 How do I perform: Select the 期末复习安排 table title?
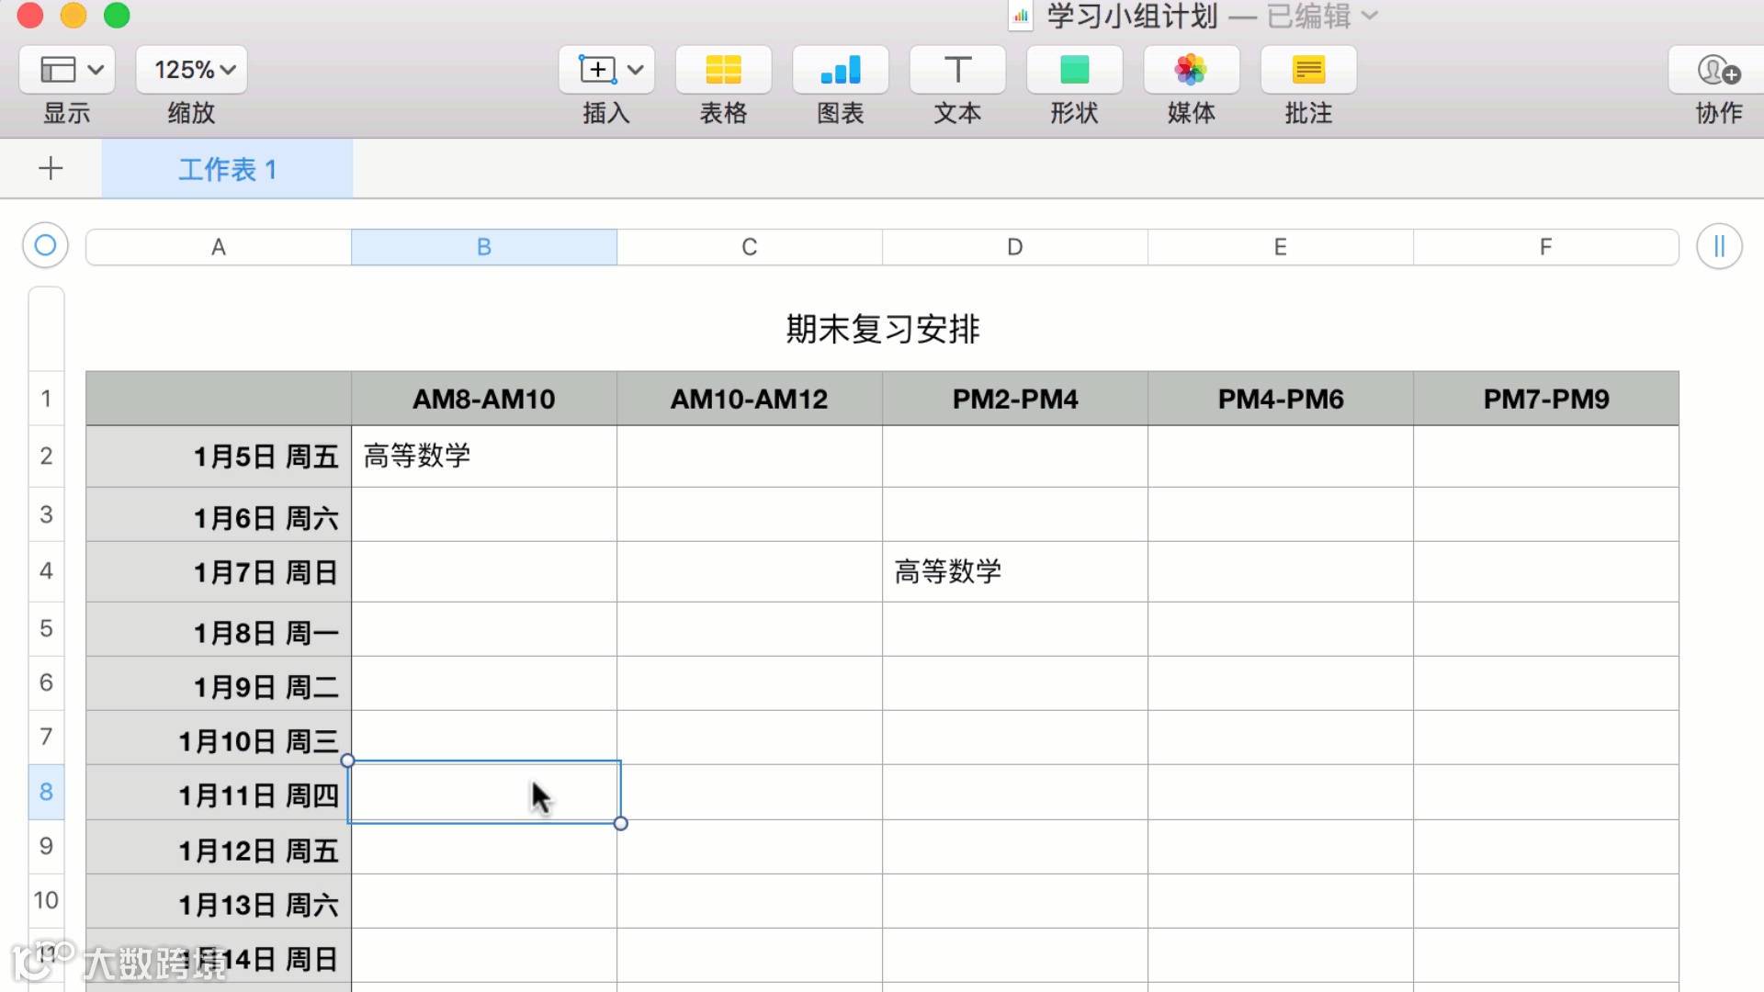pyautogui.click(x=882, y=329)
